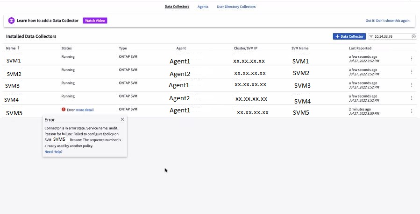Click the Need Help? link

pos(53,152)
